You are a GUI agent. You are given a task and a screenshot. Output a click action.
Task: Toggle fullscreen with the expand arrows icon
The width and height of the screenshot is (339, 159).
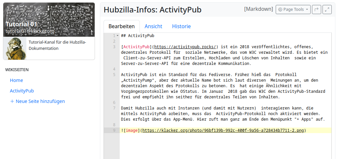(x=327, y=10)
